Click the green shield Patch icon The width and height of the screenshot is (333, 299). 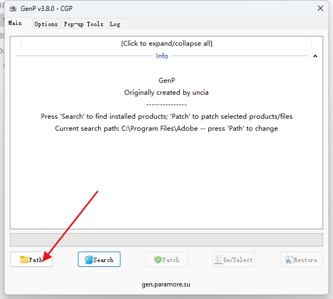(x=158, y=260)
